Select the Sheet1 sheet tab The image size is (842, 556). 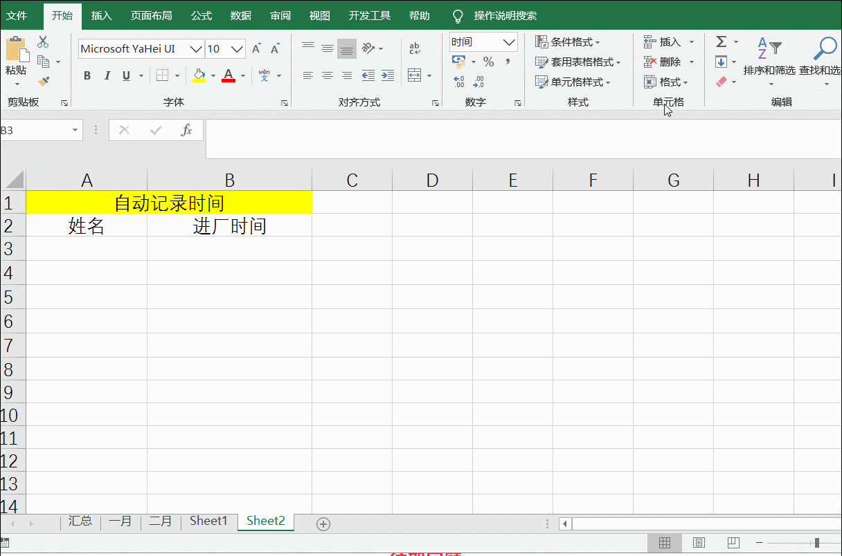coord(208,521)
